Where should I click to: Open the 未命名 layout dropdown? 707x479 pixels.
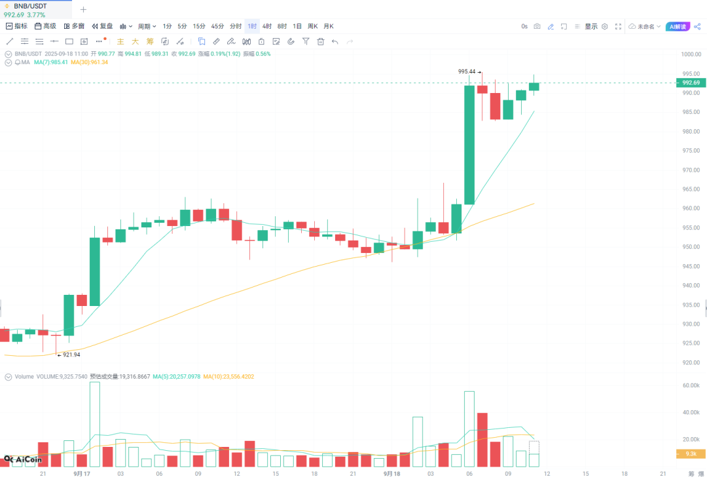[x=645, y=26]
